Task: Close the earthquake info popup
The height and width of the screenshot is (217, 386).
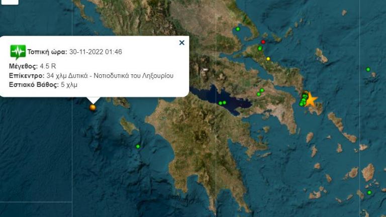Action: 181,43
